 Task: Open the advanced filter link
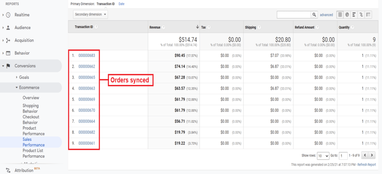326,15
